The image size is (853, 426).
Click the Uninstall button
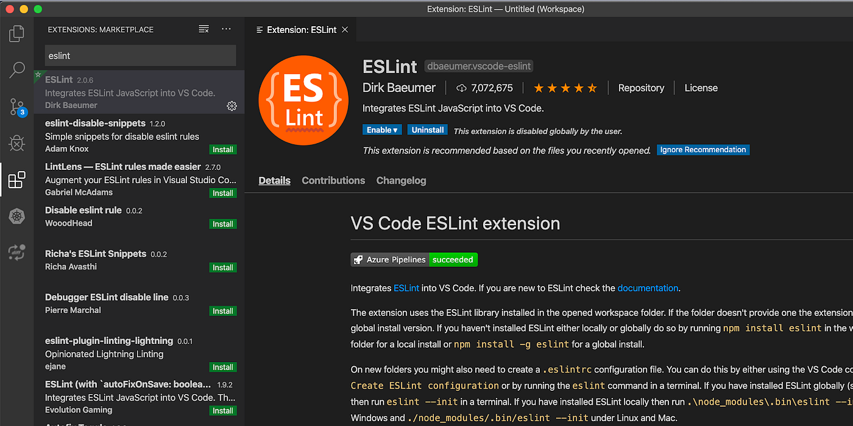point(428,130)
